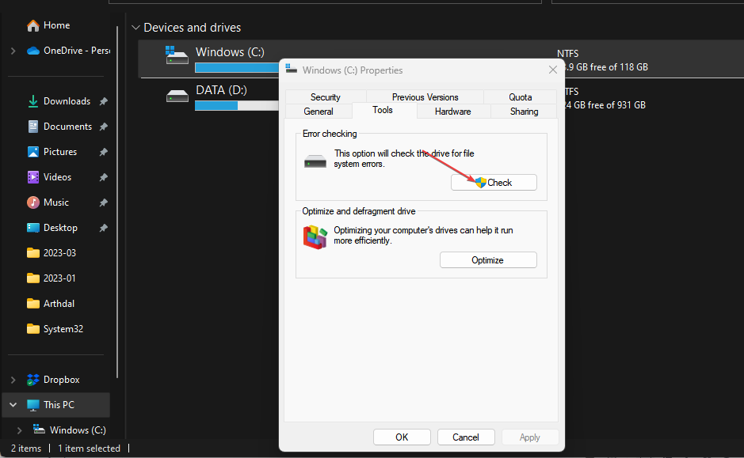Unpin Videos using its pin icon

[x=104, y=178]
